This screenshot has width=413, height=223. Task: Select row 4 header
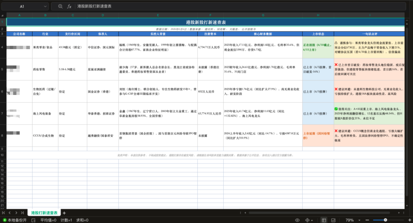pyautogui.click(x=2, y=47)
